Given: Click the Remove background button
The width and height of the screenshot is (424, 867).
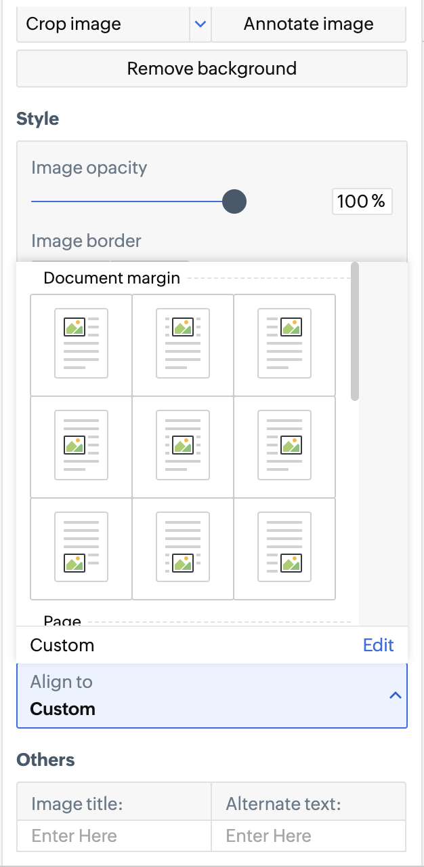Looking at the screenshot, I should 212,69.
